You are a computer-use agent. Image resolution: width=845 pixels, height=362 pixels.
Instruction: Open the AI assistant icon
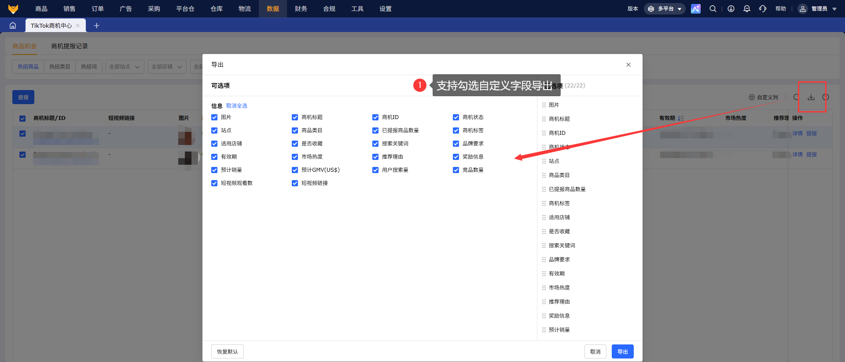(x=696, y=9)
